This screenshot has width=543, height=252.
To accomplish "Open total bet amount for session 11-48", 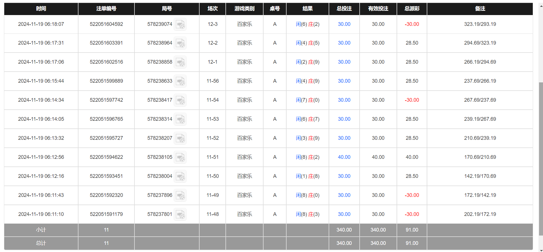I will pos(344,214).
